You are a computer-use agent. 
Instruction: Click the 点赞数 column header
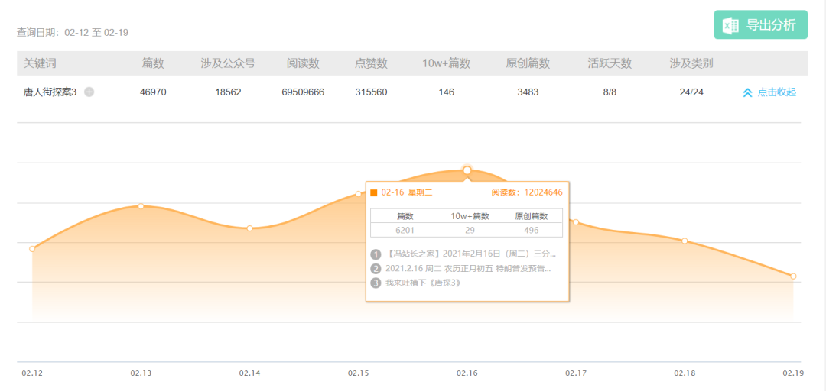[372, 63]
